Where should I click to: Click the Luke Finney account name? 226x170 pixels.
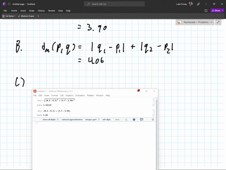point(181,4)
